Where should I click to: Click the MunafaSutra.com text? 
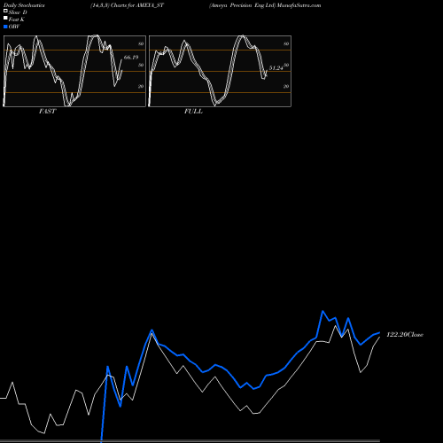[299, 5]
